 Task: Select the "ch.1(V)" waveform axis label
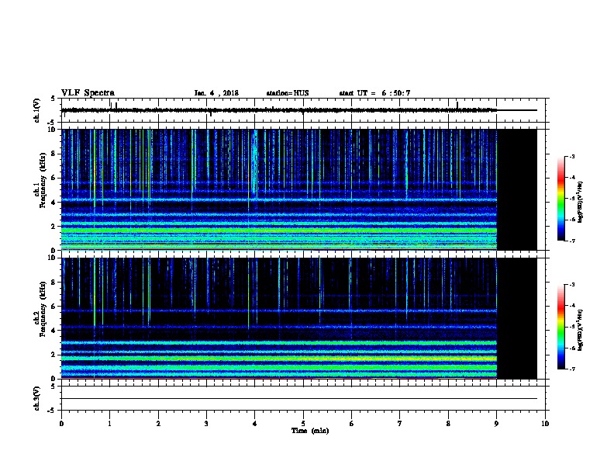coord(36,110)
